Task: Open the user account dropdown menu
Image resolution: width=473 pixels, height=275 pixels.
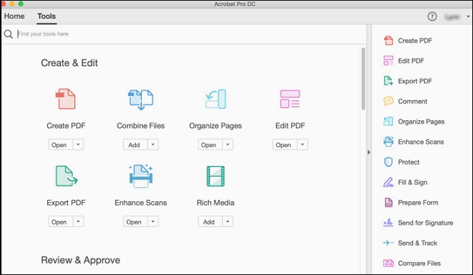Action: point(468,17)
